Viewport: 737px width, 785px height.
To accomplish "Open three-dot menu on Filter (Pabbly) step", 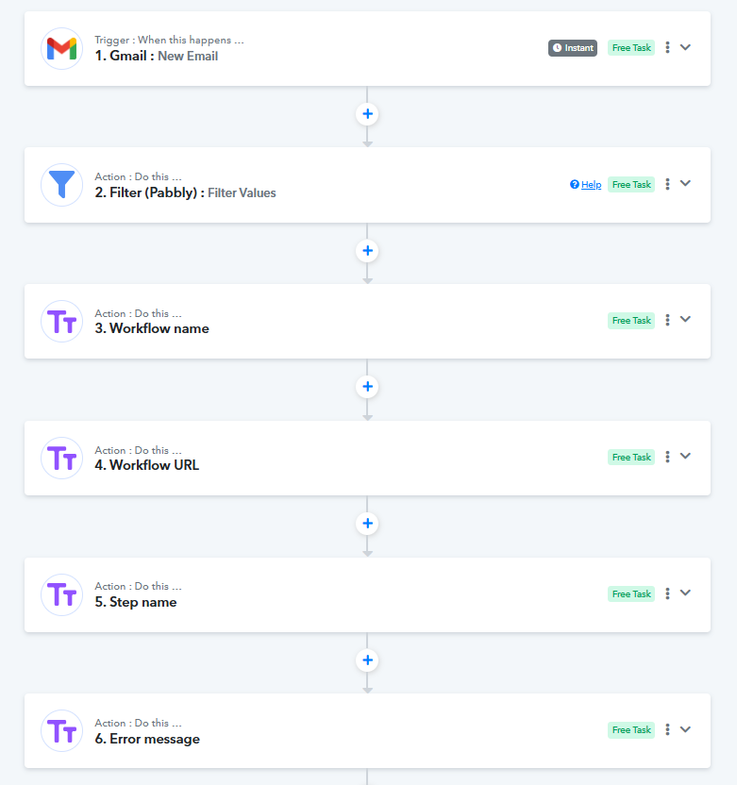I will [667, 184].
